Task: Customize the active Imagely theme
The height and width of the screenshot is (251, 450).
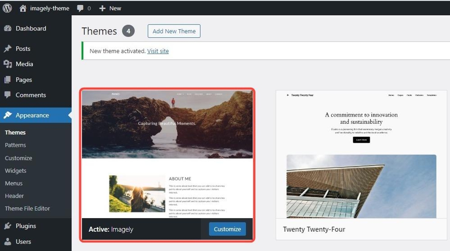Action: [227, 229]
